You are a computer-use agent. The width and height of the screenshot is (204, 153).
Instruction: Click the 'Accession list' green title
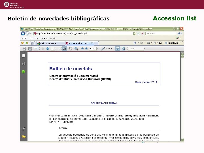point(175,18)
